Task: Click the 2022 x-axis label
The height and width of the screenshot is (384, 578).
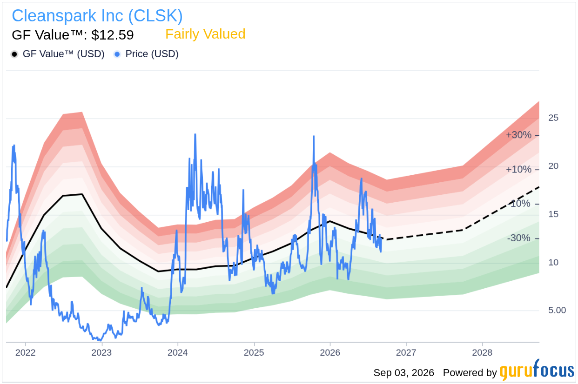Action: pyautogui.click(x=25, y=352)
